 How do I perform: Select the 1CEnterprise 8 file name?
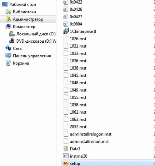click(x=83, y=32)
